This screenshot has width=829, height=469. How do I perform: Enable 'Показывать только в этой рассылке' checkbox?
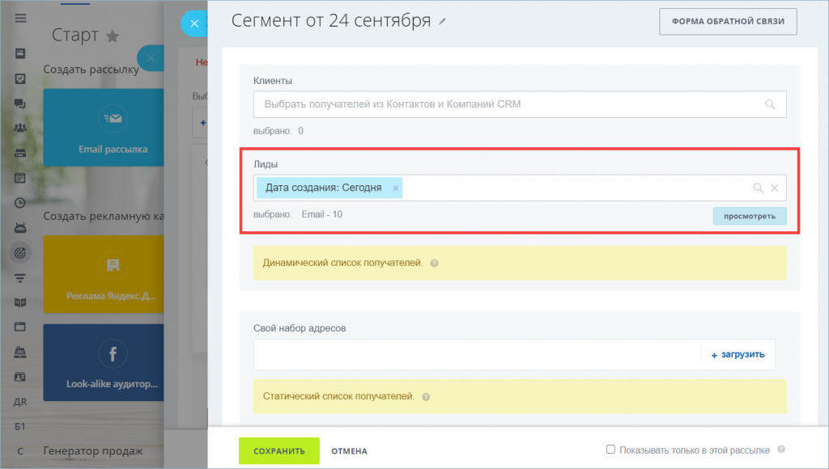tap(611, 450)
